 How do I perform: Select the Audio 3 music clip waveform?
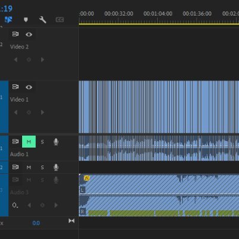pyautogui.click(x=159, y=195)
